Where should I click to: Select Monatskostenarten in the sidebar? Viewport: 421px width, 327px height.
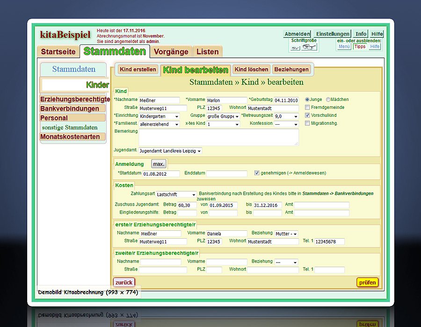coord(73,137)
